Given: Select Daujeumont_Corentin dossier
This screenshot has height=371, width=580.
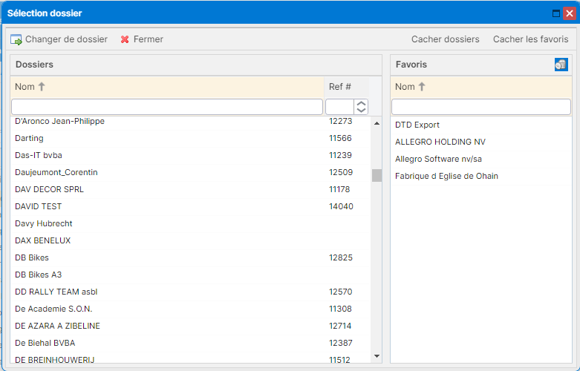Looking at the screenshot, I should [x=190, y=173].
